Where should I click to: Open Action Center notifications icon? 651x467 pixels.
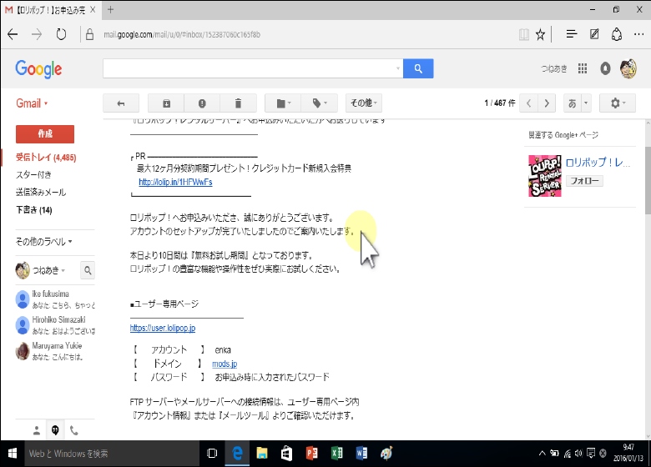pos(591,454)
